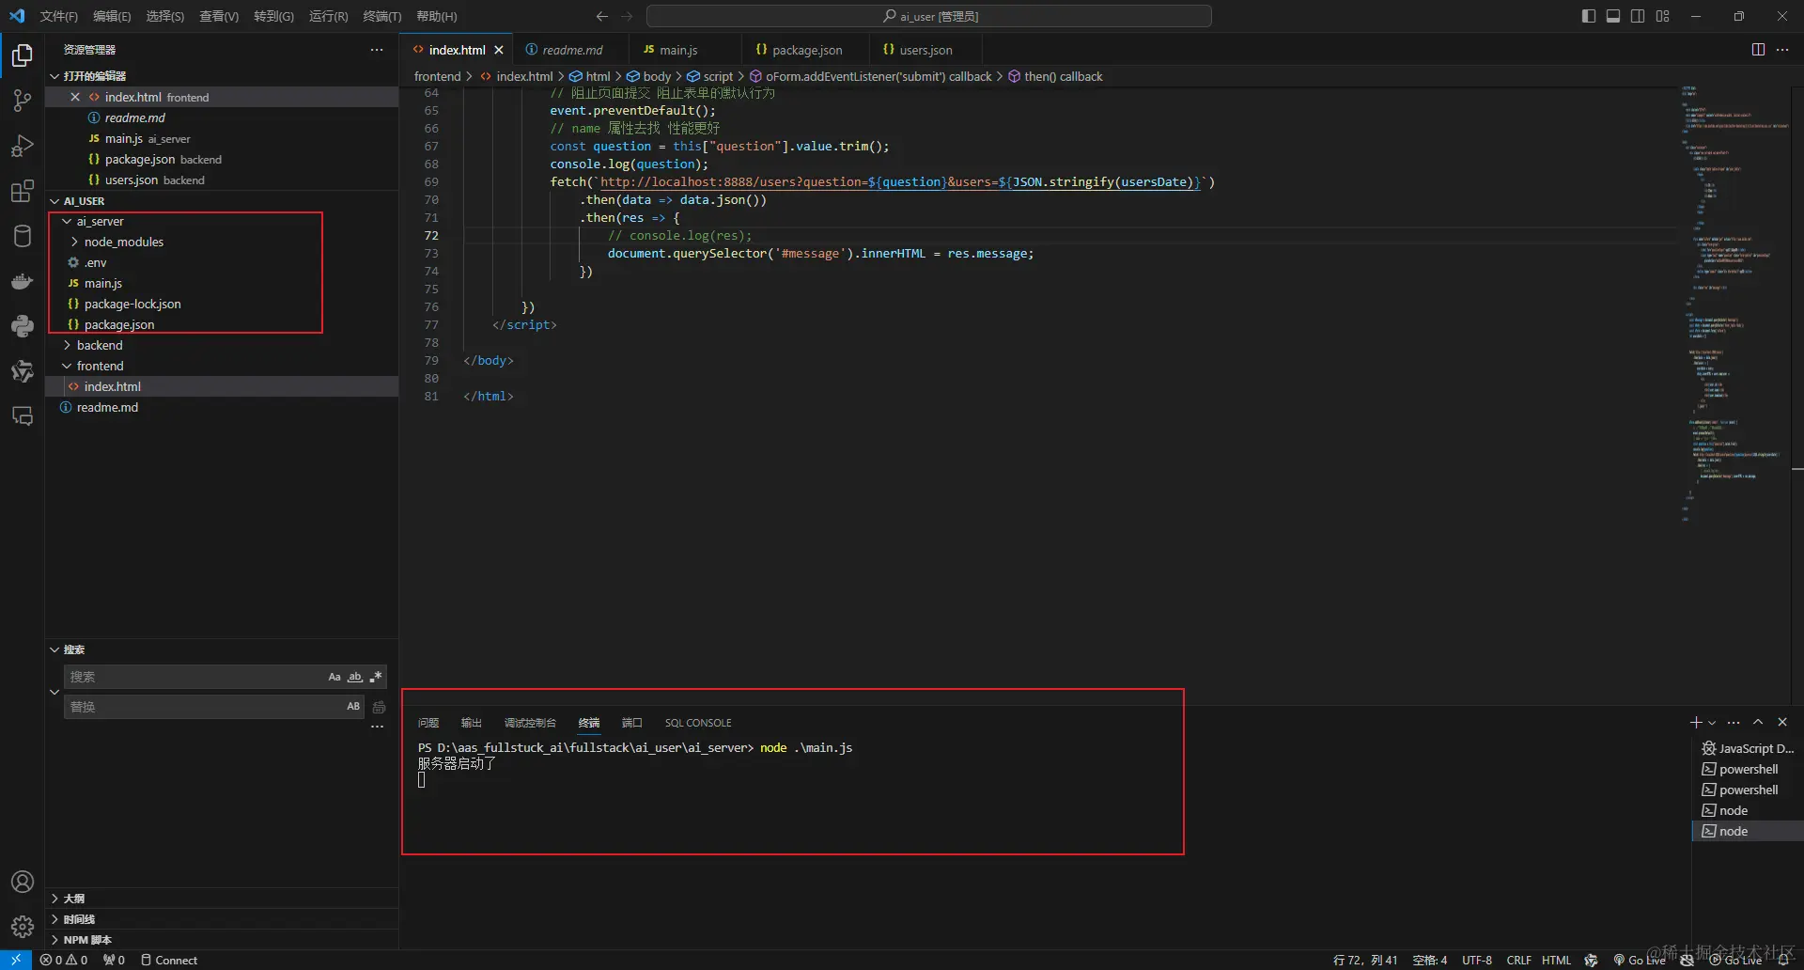
Task: Open the Python view in the activity bar
Action: [23, 326]
